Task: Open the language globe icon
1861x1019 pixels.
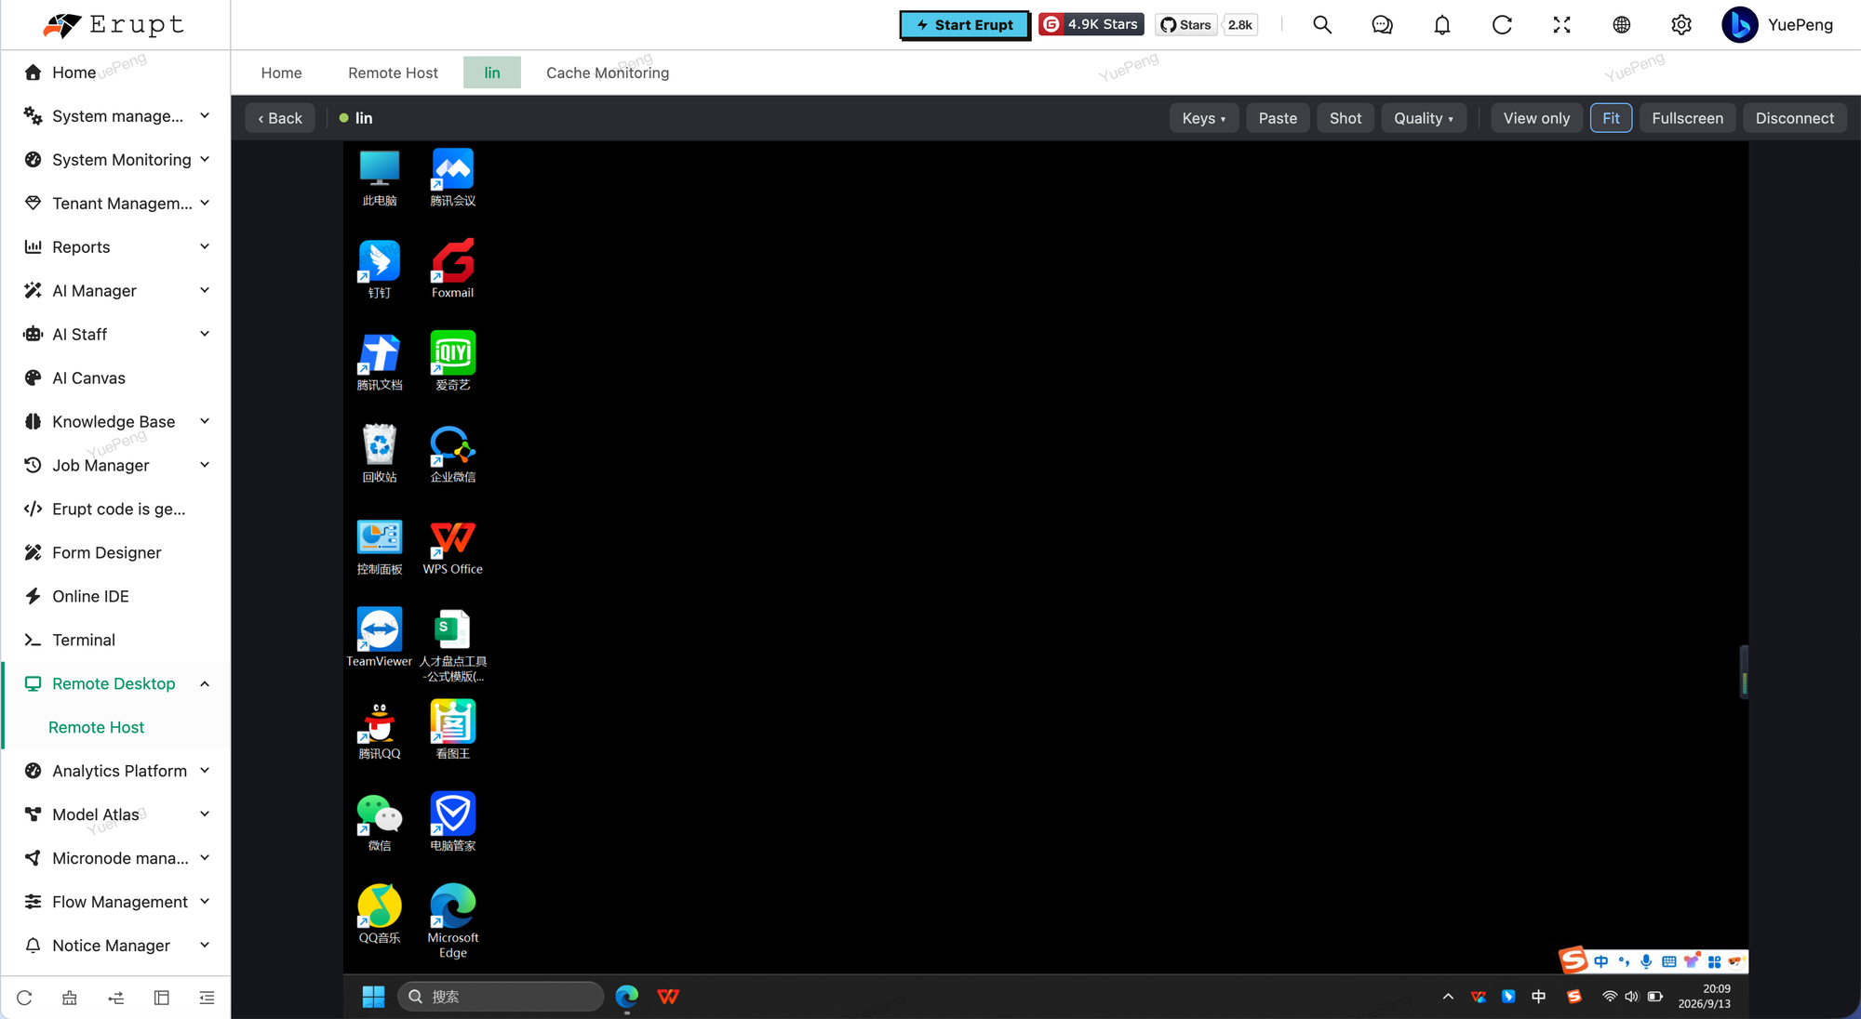Action: coord(1621,25)
